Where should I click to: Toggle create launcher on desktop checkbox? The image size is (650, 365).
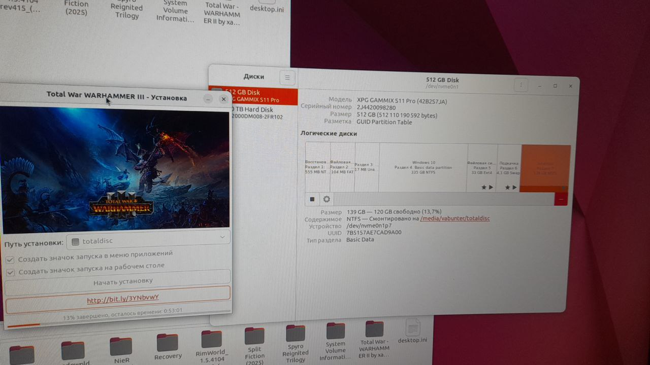pos(10,272)
